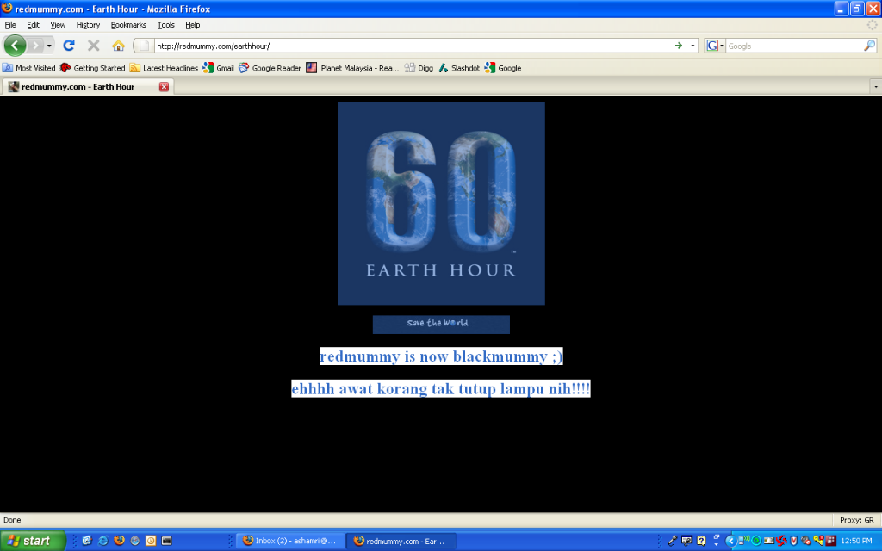Viewport: 882px width, 551px height.
Task: Open the Gmail bookmark
Action: click(218, 68)
